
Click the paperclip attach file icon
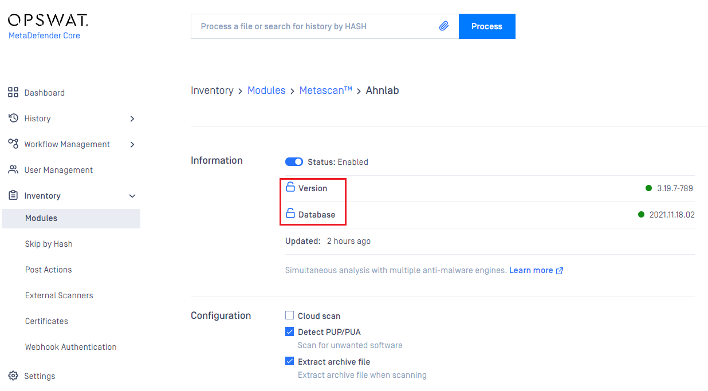[x=444, y=26]
